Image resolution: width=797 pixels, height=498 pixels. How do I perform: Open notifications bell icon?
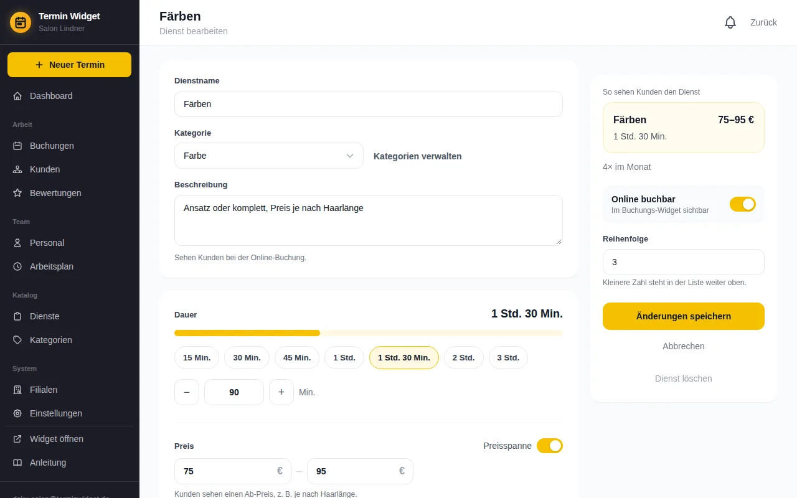tap(730, 22)
